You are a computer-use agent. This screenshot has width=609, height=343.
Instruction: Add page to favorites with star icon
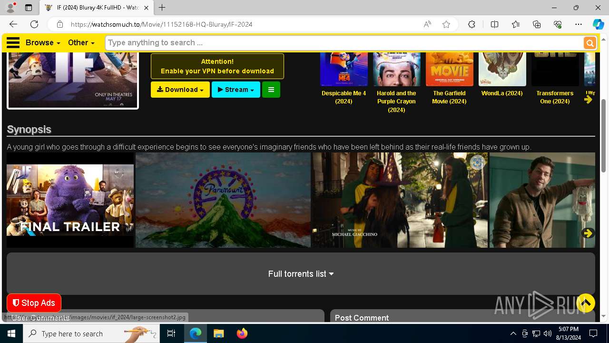446,24
